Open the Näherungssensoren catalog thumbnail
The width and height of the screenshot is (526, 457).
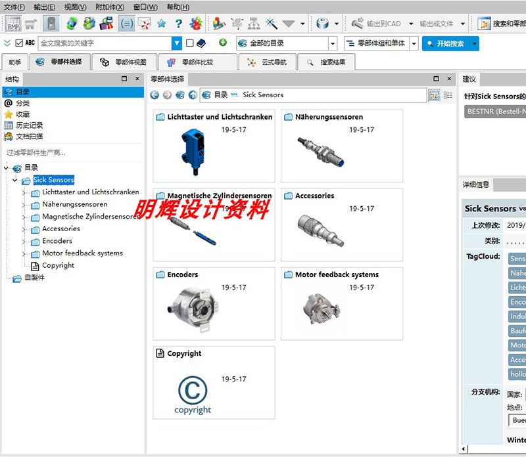342,146
